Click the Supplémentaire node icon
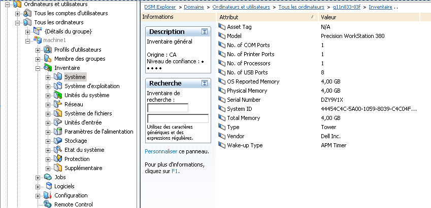Screen dimensions: 431x208 (58, 168)
